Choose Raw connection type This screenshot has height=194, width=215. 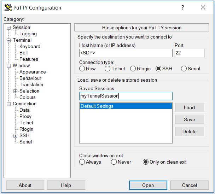[x=82, y=69]
